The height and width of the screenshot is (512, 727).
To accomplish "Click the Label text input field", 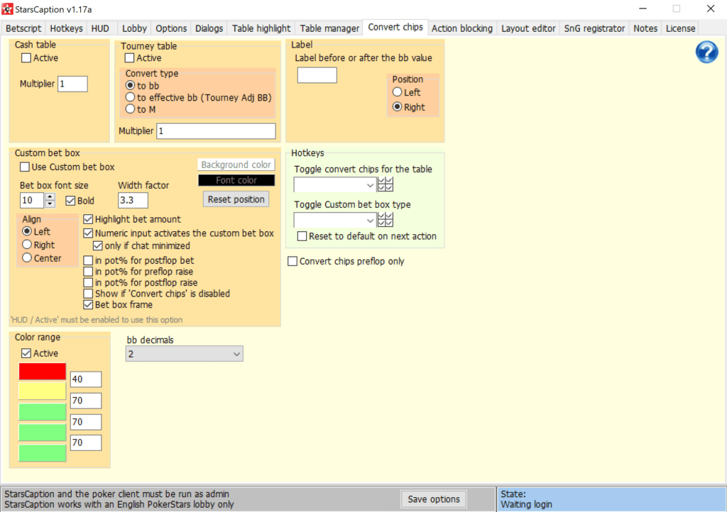I will [317, 75].
